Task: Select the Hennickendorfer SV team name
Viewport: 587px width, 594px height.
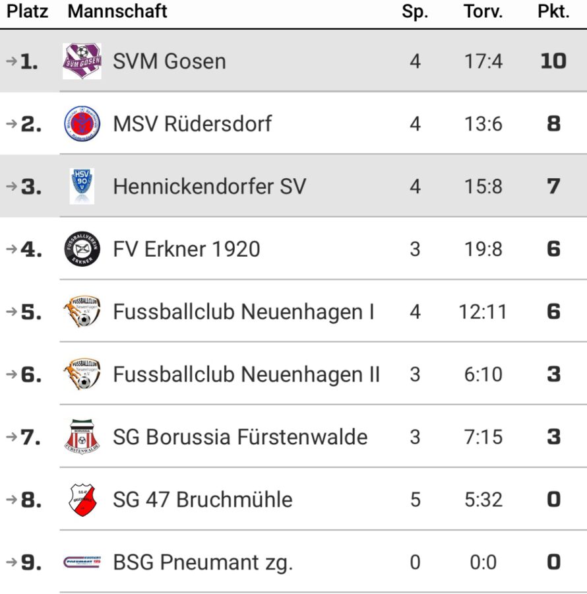Action: 209,186
